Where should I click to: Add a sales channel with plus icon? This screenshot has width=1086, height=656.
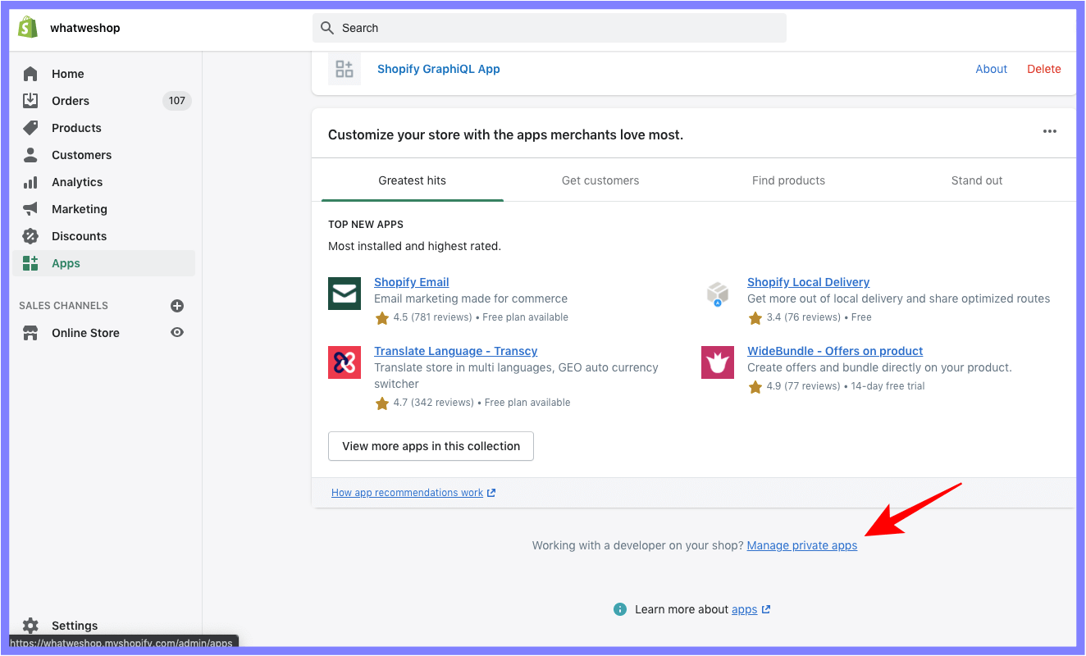(x=176, y=306)
